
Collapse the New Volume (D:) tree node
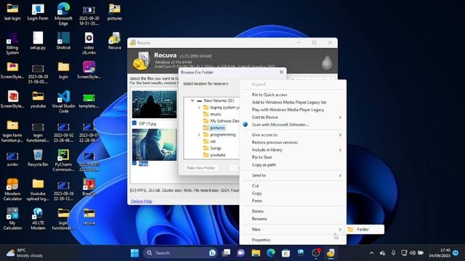[x=192, y=101]
